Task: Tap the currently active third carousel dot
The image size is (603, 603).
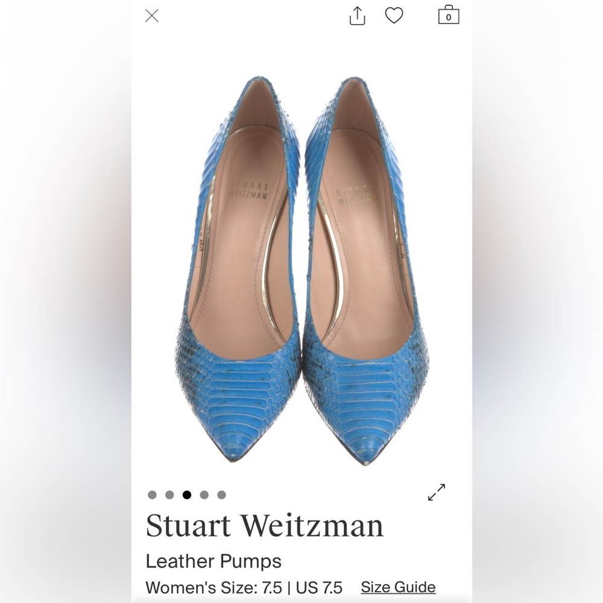Action: click(x=188, y=494)
